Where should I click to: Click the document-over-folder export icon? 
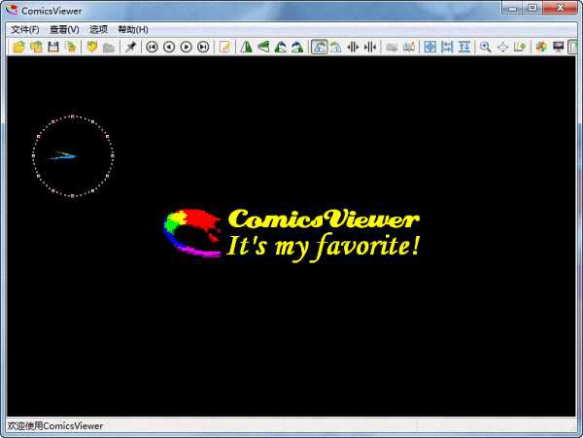point(71,47)
